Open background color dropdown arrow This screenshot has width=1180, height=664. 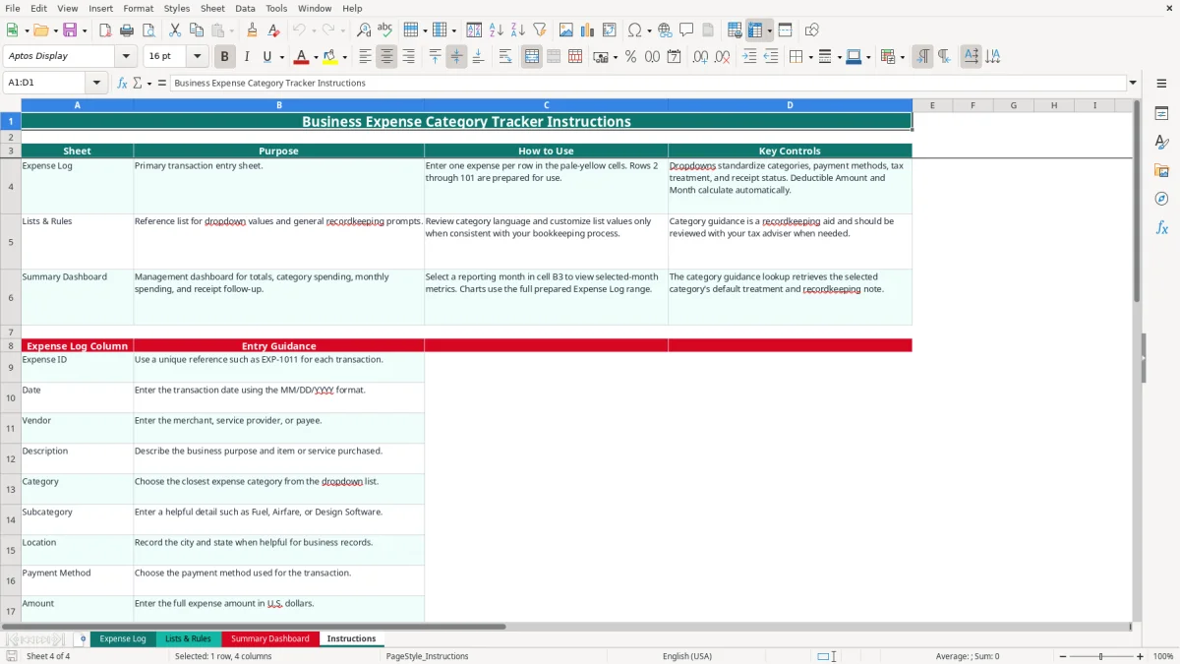(x=344, y=57)
